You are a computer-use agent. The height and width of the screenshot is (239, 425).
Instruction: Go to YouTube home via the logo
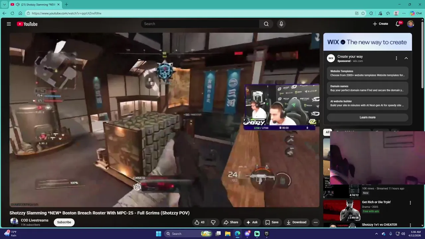(x=27, y=24)
